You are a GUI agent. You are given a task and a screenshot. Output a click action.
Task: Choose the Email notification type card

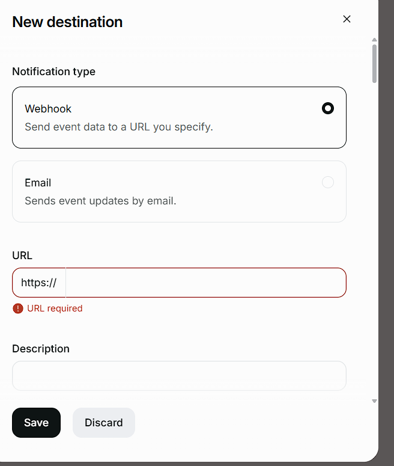pyautogui.click(x=179, y=191)
